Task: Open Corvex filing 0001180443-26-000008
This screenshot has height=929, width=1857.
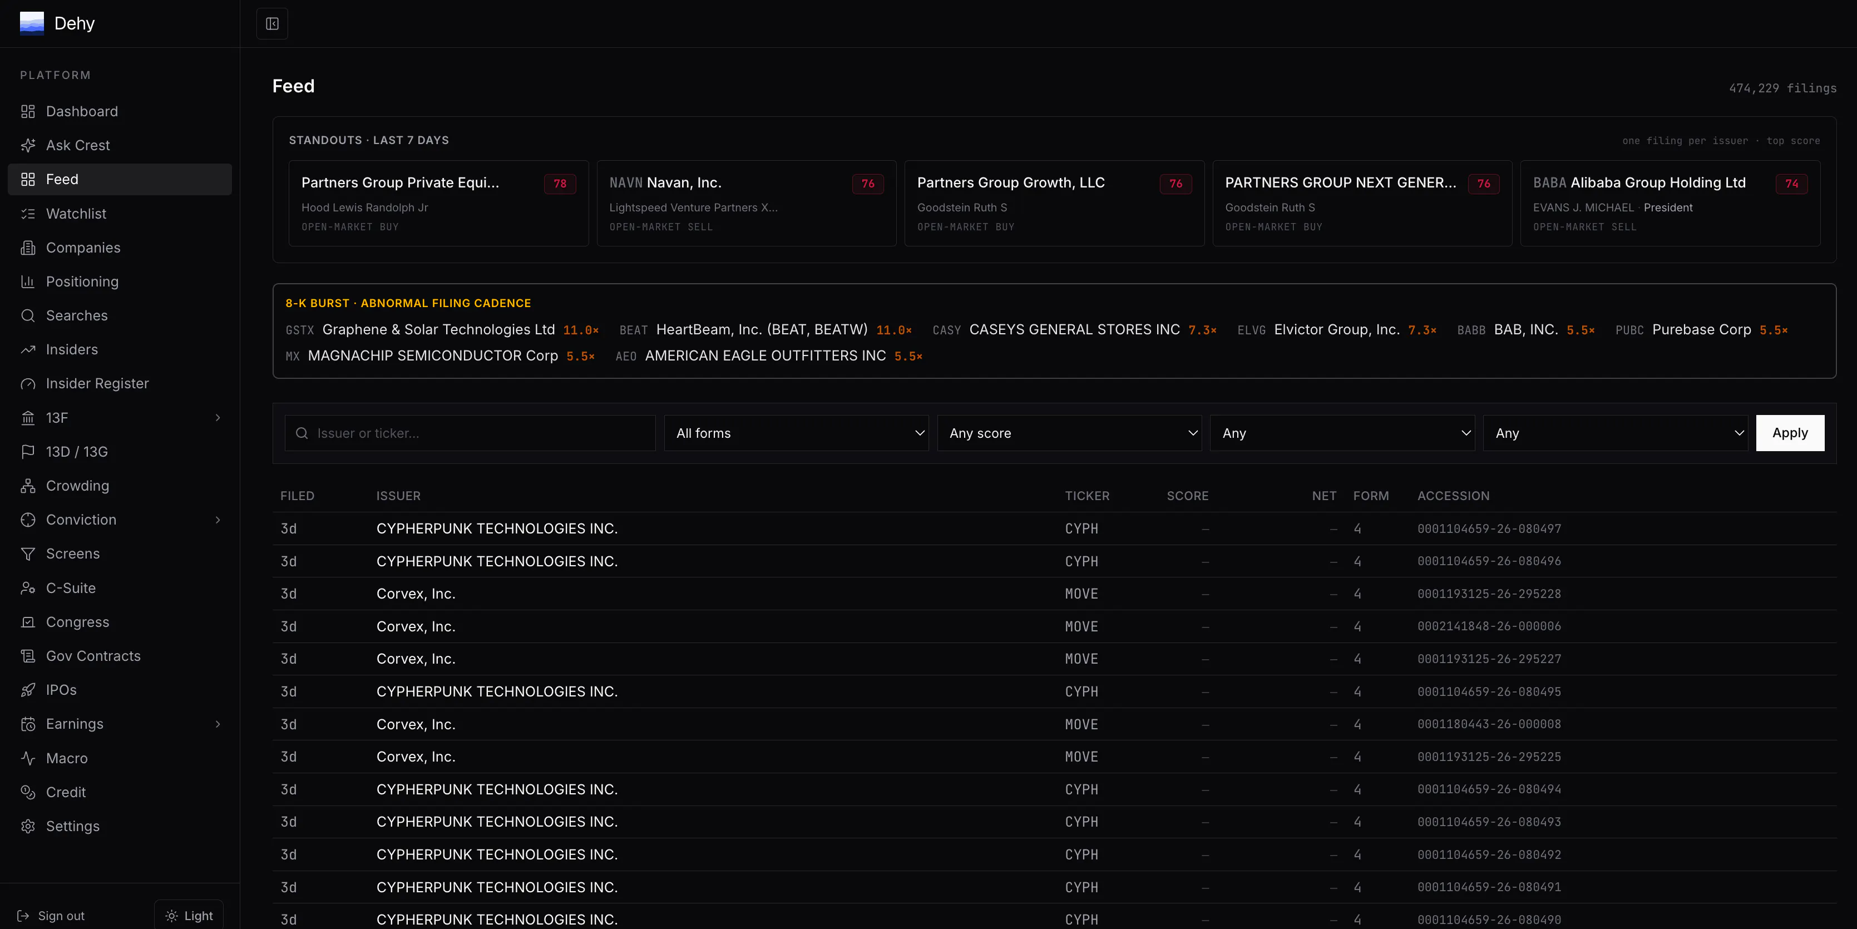Action: (1054, 724)
